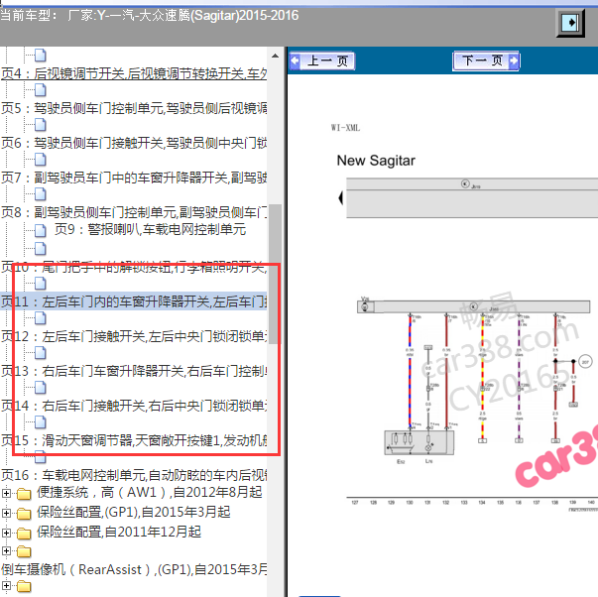
Task: Click folder icon for 保险丝配置,(GP1)
Action: (x=24, y=514)
